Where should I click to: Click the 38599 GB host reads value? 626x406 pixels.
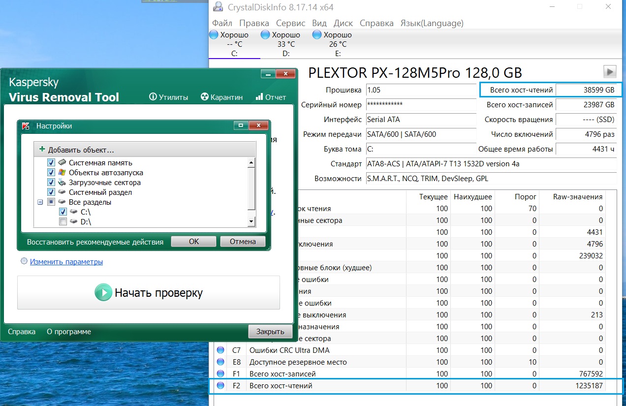587,90
